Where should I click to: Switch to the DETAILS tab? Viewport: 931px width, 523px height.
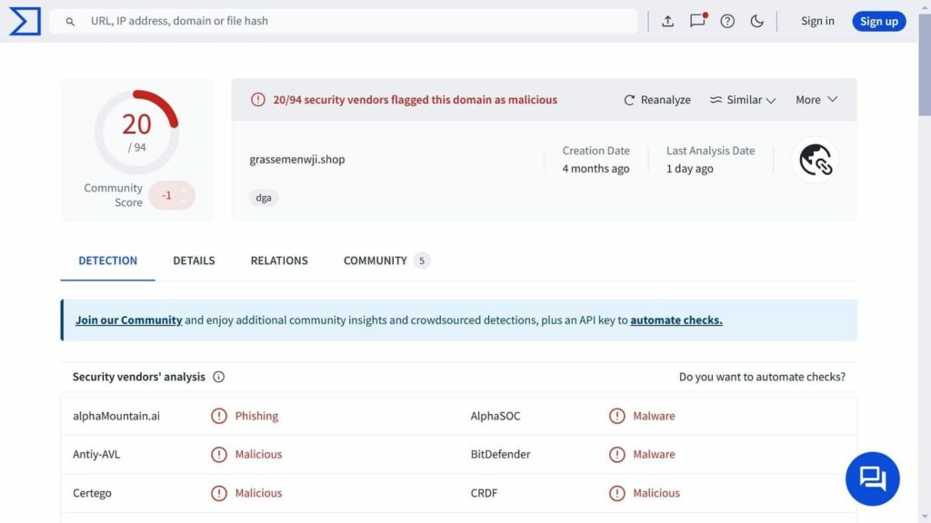click(194, 261)
